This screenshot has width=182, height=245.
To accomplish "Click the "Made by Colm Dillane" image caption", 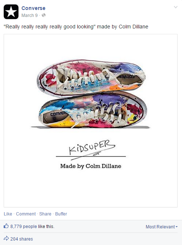I will 91,166.
